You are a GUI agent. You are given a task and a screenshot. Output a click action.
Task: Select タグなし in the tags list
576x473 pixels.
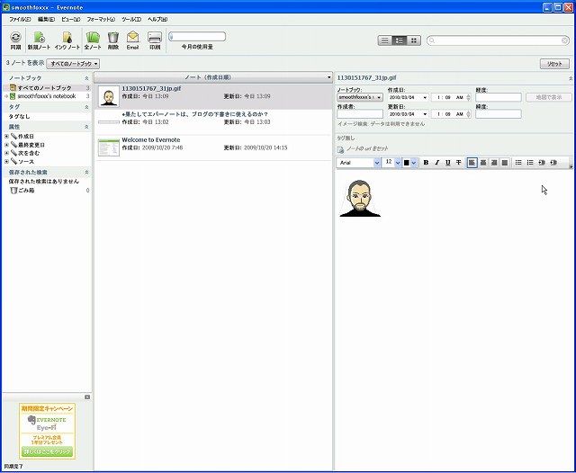point(19,116)
